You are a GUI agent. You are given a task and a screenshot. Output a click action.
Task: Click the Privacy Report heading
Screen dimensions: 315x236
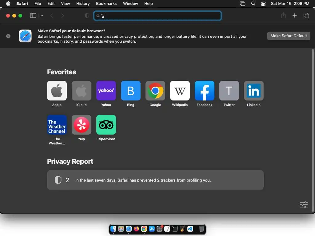click(x=70, y=162)
